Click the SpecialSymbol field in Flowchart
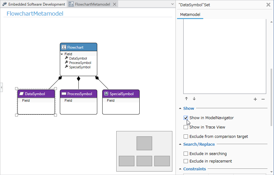 80,67
